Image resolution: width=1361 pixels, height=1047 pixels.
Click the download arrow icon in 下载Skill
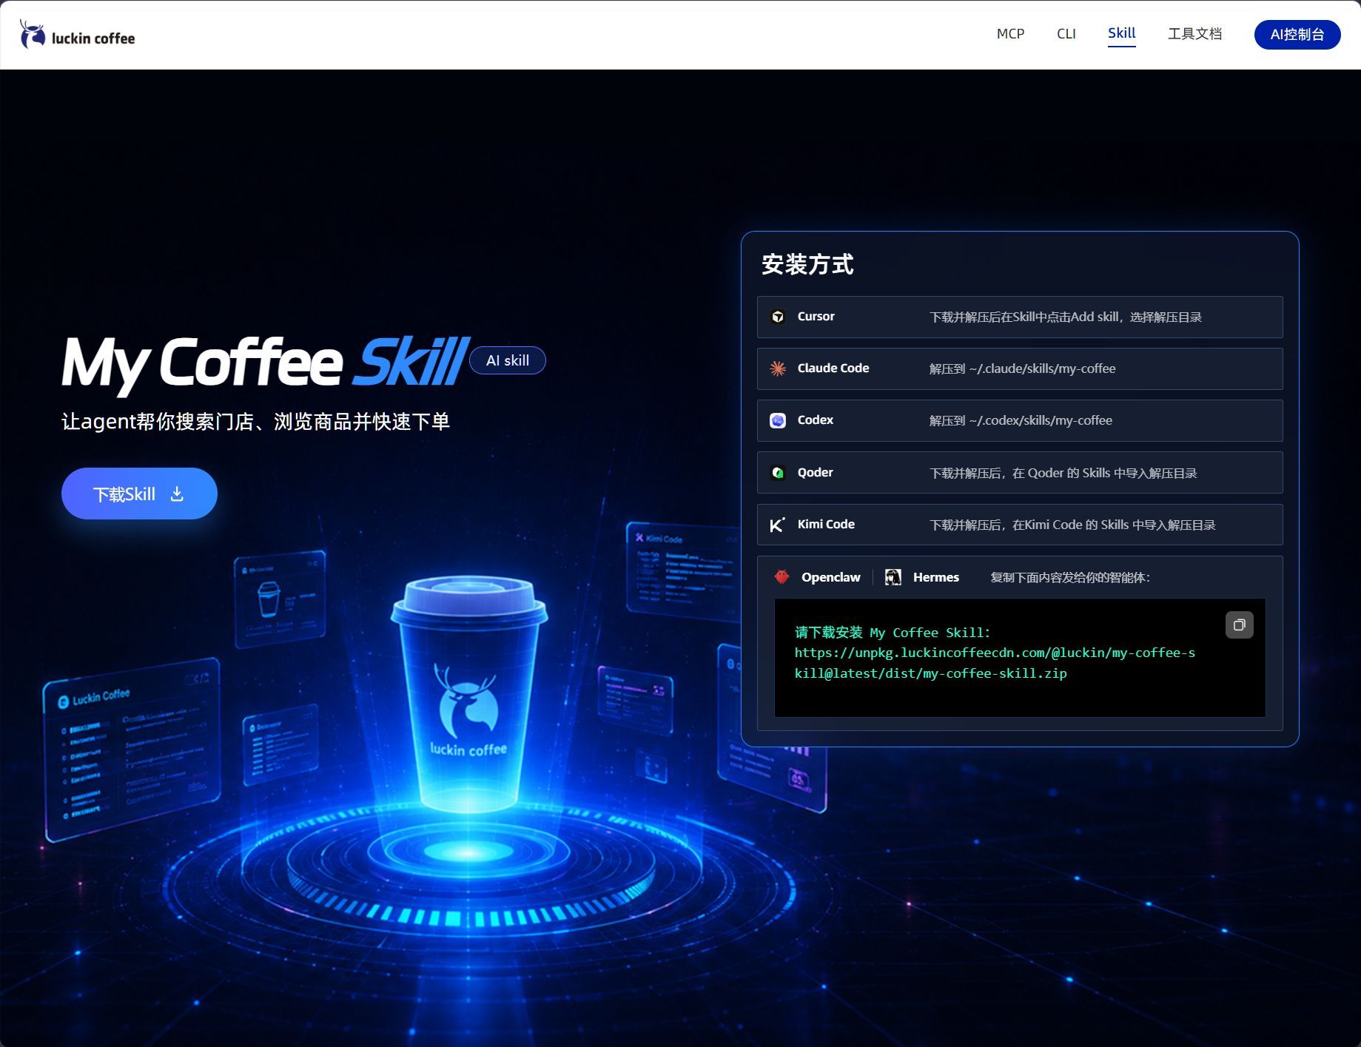(x=177, y=494)
